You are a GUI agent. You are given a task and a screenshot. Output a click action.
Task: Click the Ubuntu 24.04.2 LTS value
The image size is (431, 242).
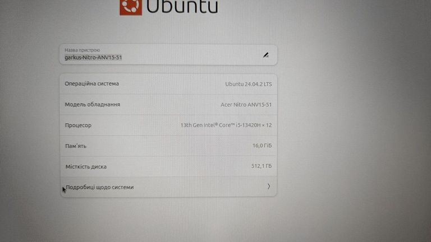(249, 84)
